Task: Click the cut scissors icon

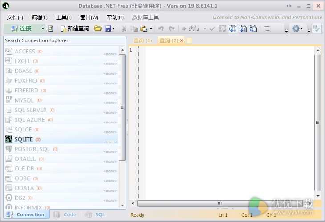Action: tap(124, 28)
